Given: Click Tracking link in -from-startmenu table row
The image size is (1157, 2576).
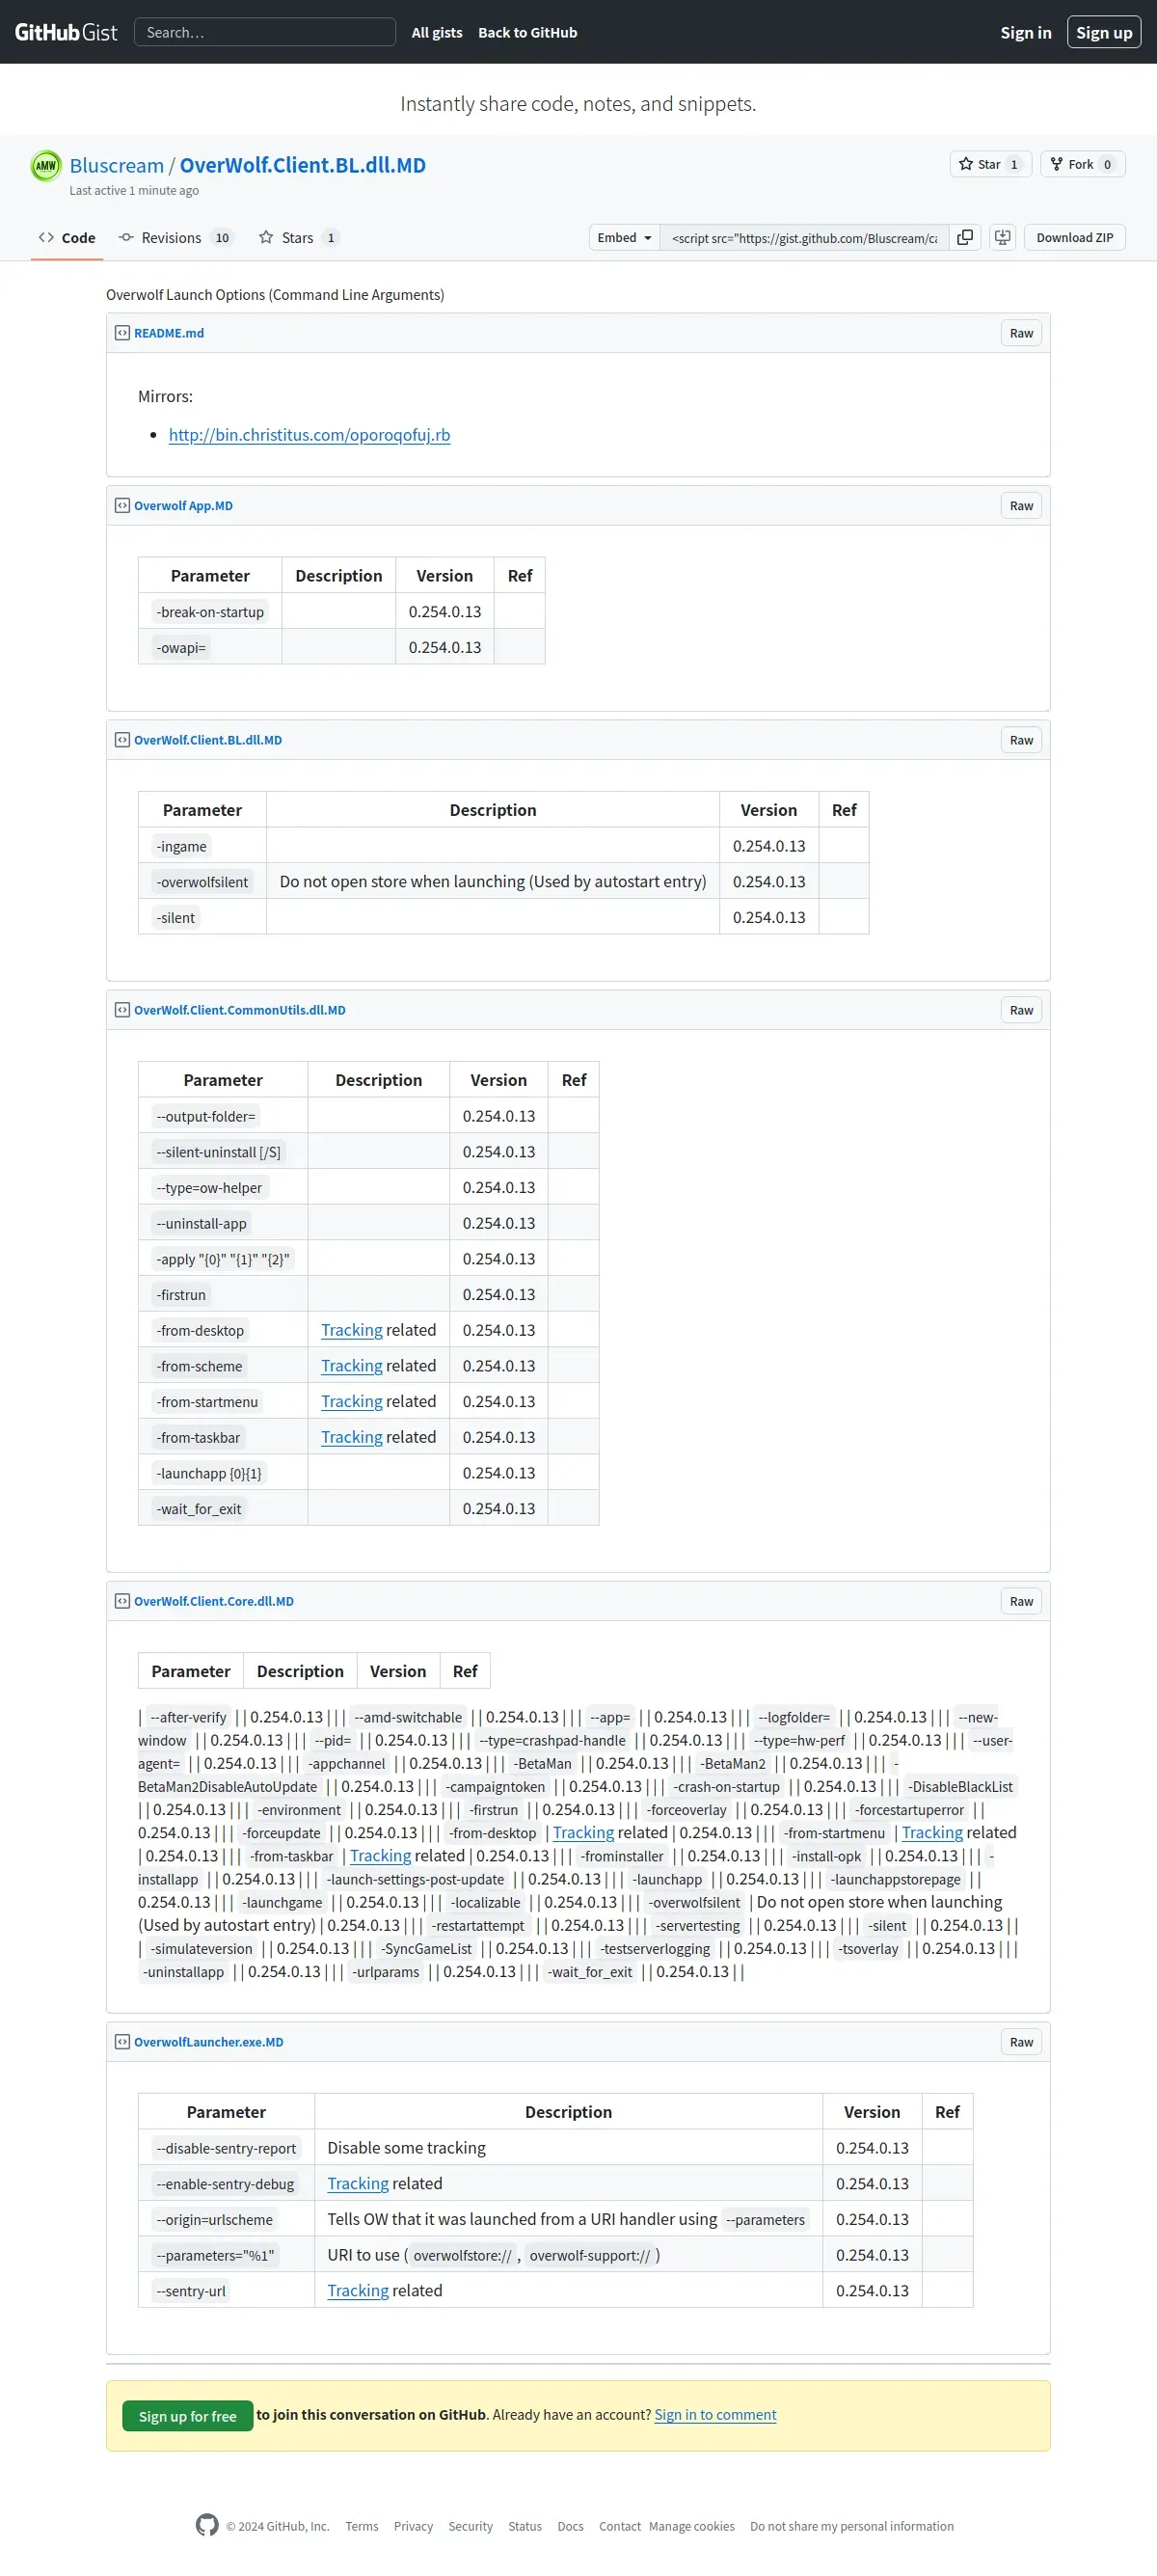Looking at the screenshot, I should [x=351, y=1402].
